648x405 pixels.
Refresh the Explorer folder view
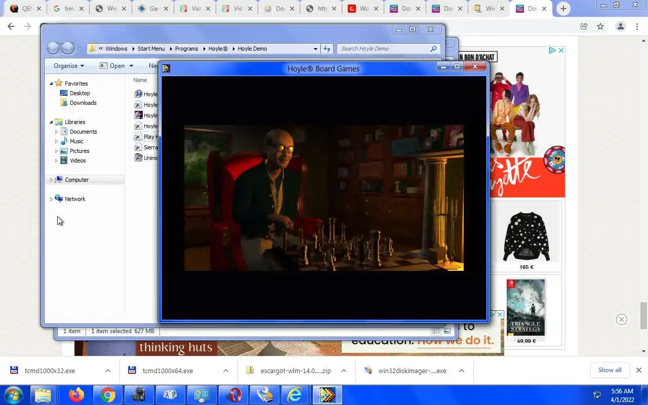(x=327, y=49)
